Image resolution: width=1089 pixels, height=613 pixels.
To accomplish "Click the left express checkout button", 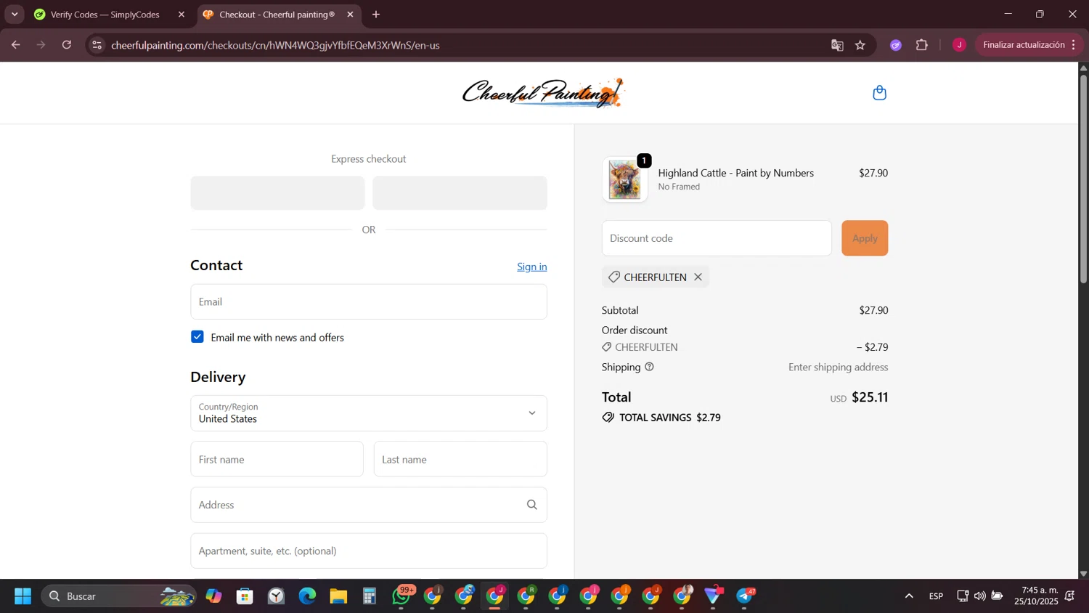I will pyautogui.click(x=277, y=193).
